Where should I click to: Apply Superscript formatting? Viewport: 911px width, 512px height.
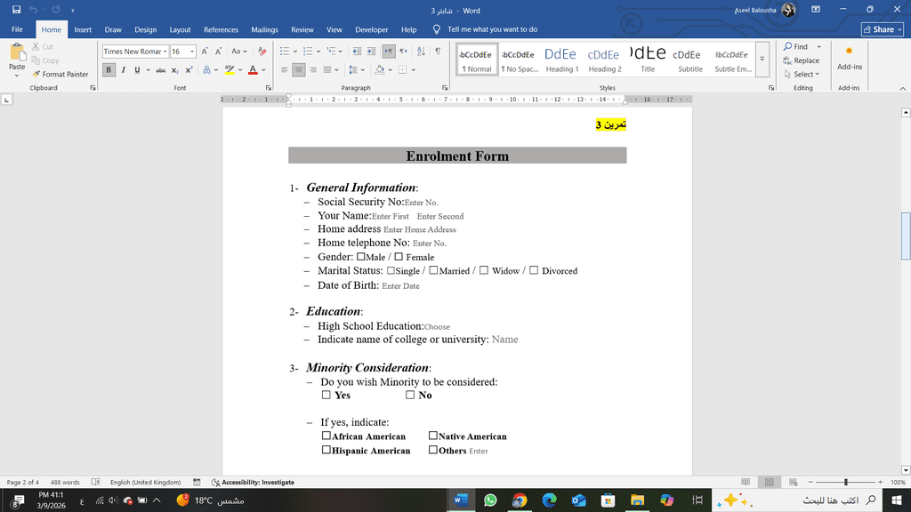[189, 69]
